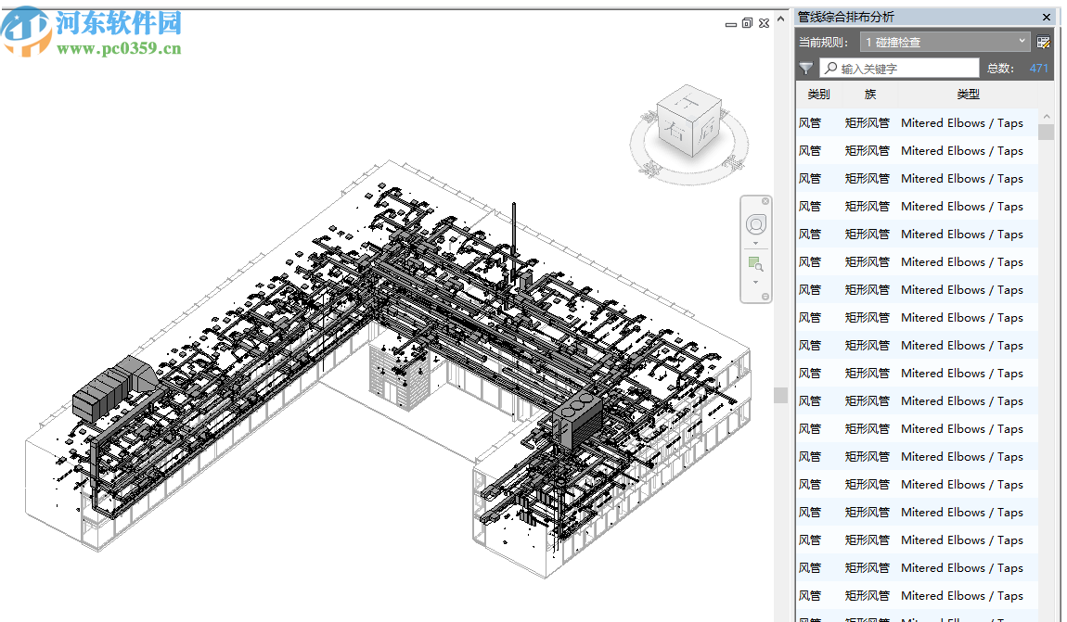Restore down the 3D view window

pyautogui.click(x=747, y=23)
